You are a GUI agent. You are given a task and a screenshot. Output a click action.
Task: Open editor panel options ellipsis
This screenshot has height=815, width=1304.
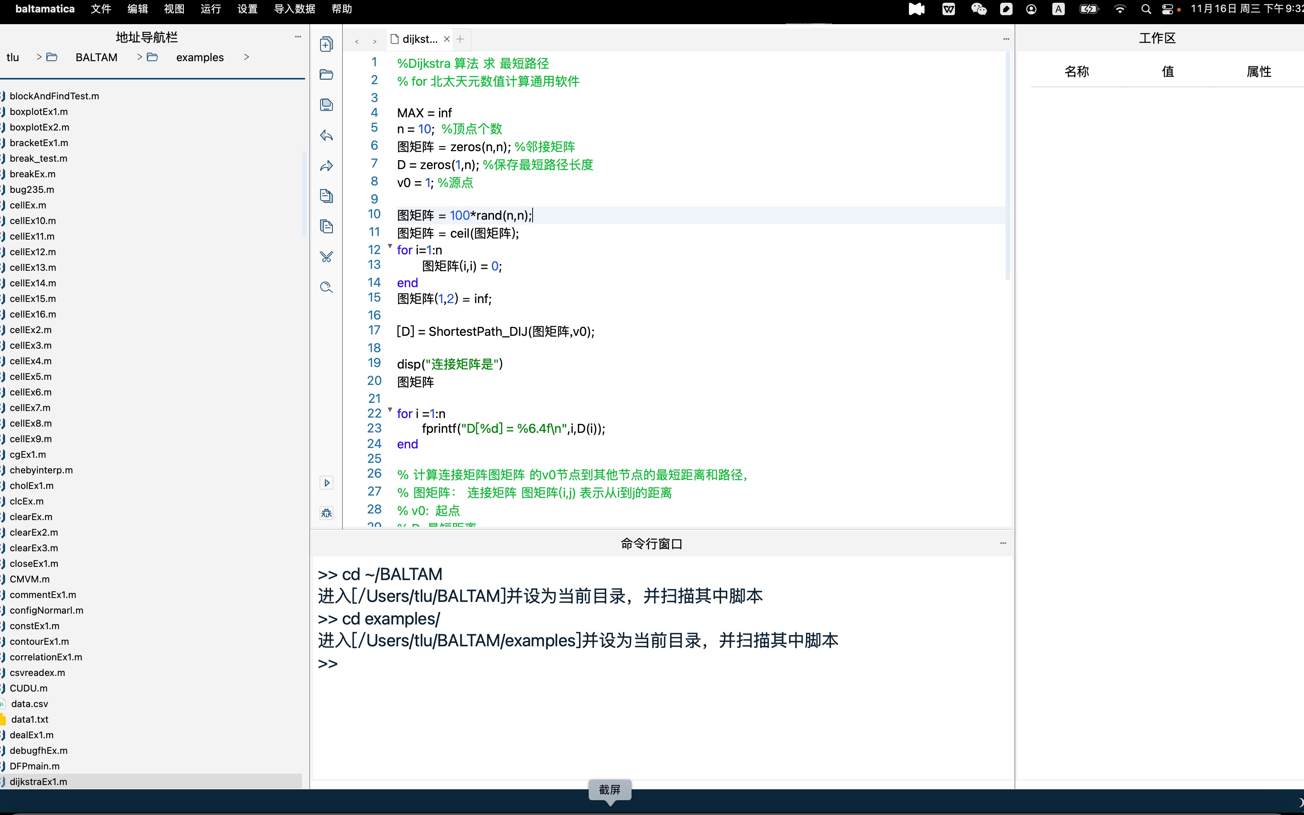click(1006, 39)
